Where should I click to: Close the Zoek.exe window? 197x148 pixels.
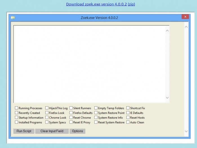coord(185,17)
